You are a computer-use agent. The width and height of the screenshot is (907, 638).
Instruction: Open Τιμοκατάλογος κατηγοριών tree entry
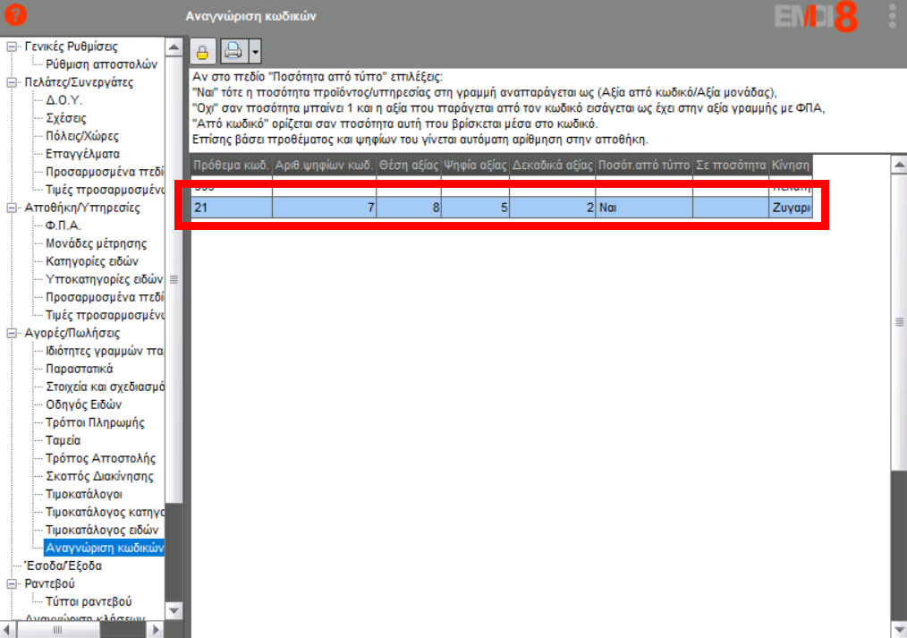105,513
